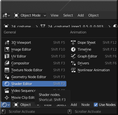Screen dimensions: 118x115
Task: Choose UV Editor entry
Action: pyautogui.click(x=34, y=56)
